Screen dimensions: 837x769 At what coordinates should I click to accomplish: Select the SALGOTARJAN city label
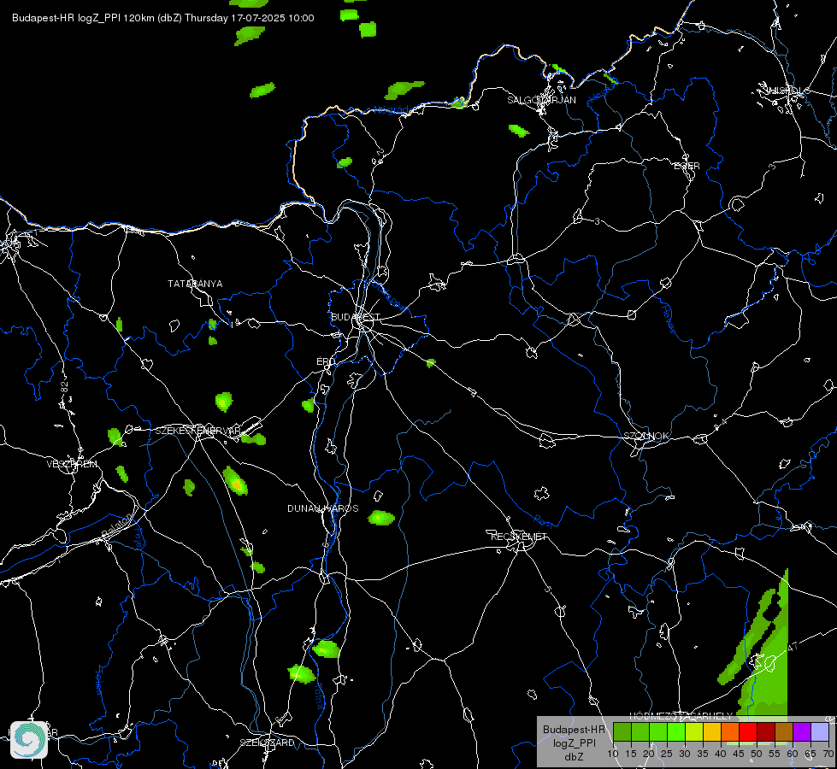pyautogui.click(x=541, y=100)
